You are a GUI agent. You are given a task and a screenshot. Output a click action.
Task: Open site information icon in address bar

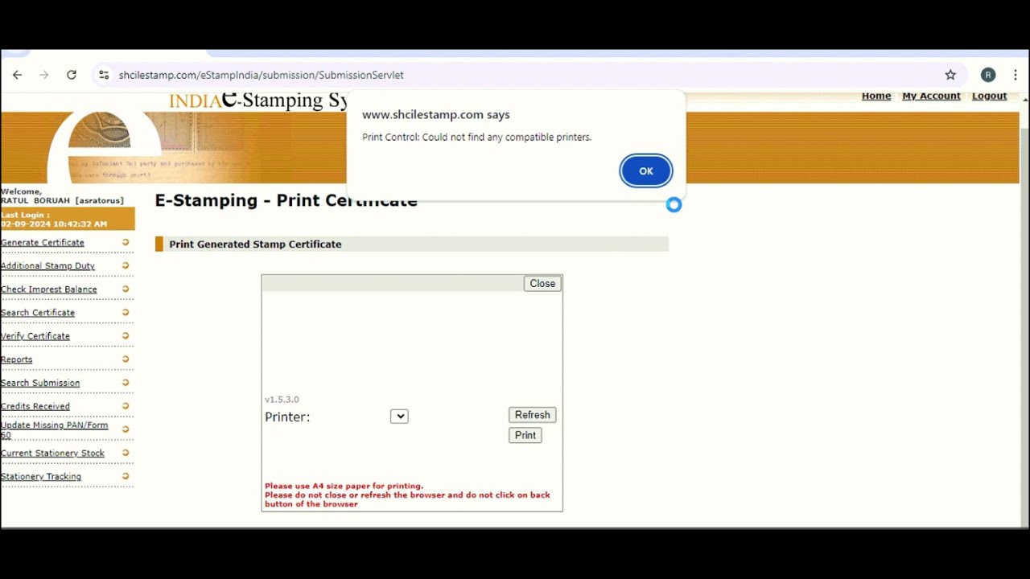click(104, 75)
